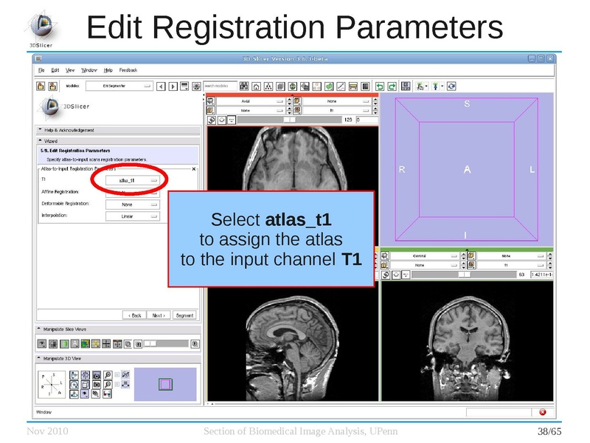
Task: Click the Redo arrow icon in the toolbar
Action: [392, 86]
